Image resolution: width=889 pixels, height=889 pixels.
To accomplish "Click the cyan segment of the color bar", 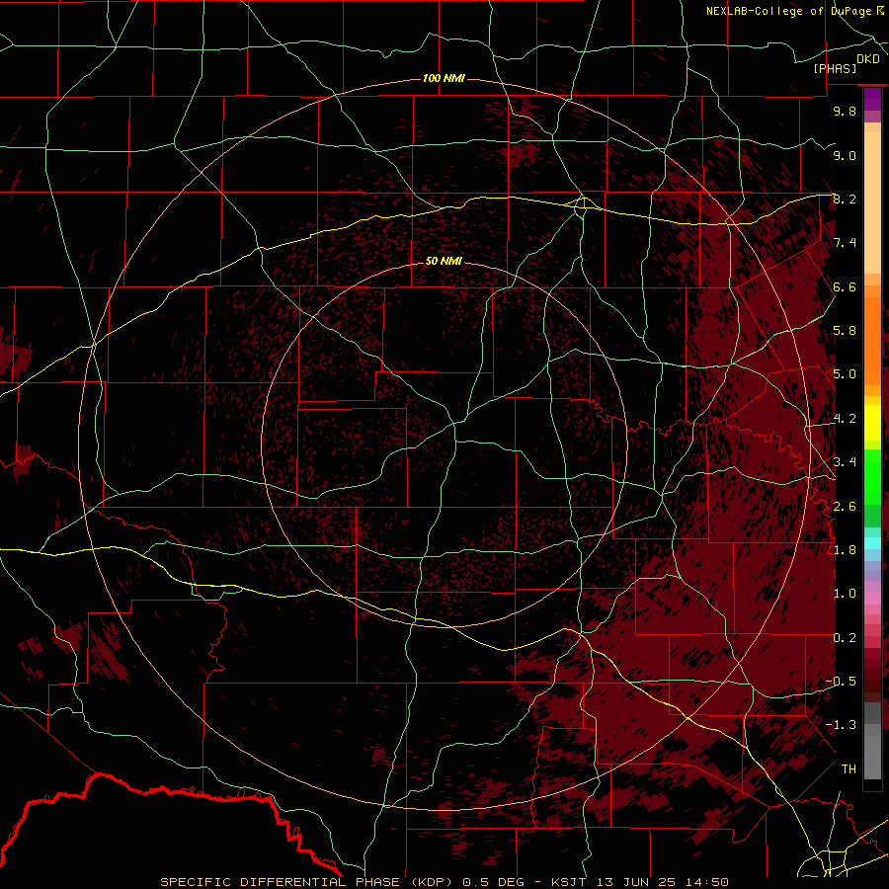I will coord(872,543).
